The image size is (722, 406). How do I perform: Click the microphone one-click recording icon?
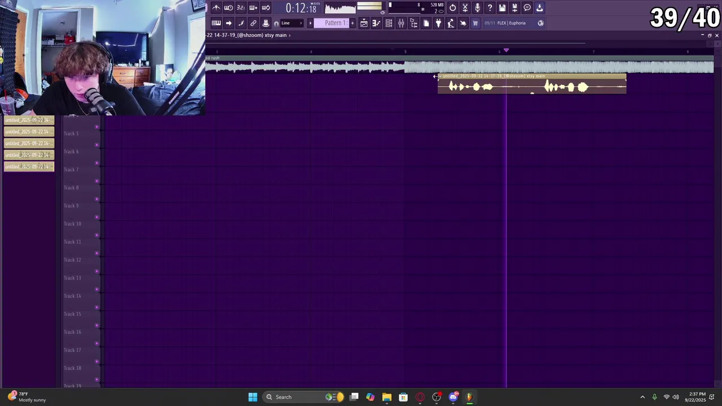click(x=477, y=7)
